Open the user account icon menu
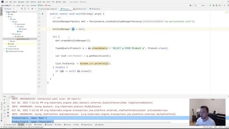 [x=190, y=5]
